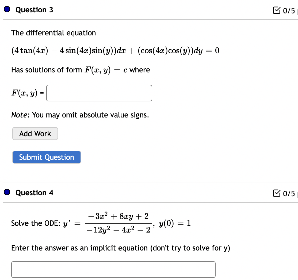Focus the Question 4 implicit equation field
Viewport: 298px width, 280px height.
coord(113,269)
